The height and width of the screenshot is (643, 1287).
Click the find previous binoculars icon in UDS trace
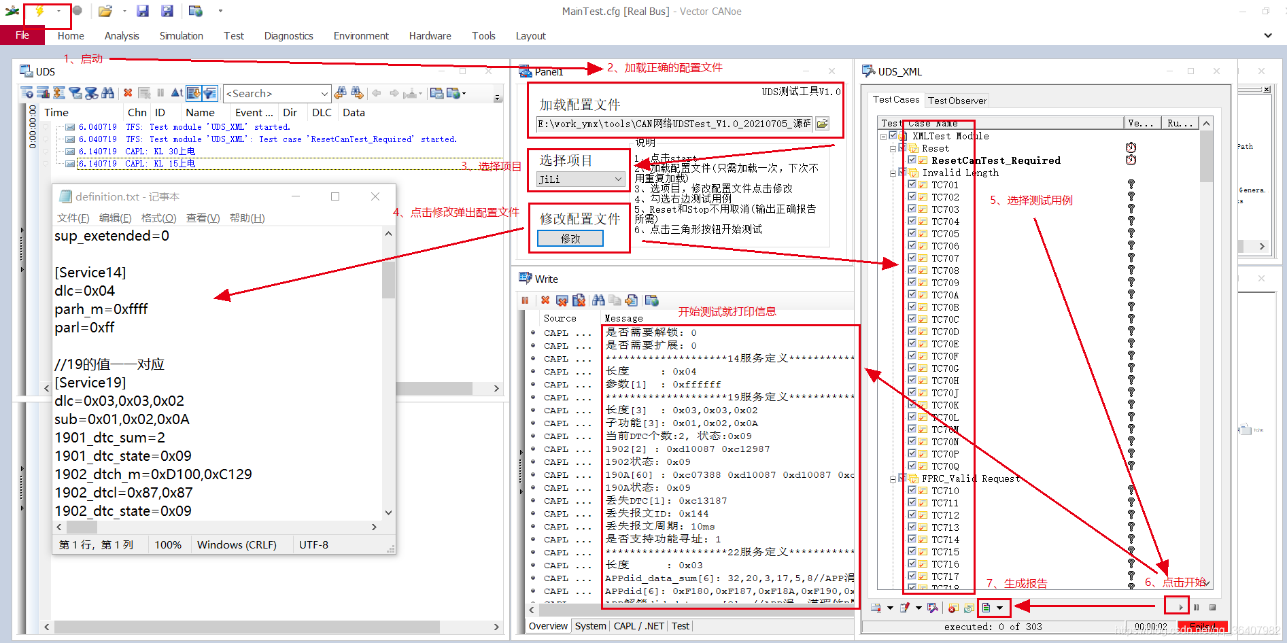coord(341,93)
